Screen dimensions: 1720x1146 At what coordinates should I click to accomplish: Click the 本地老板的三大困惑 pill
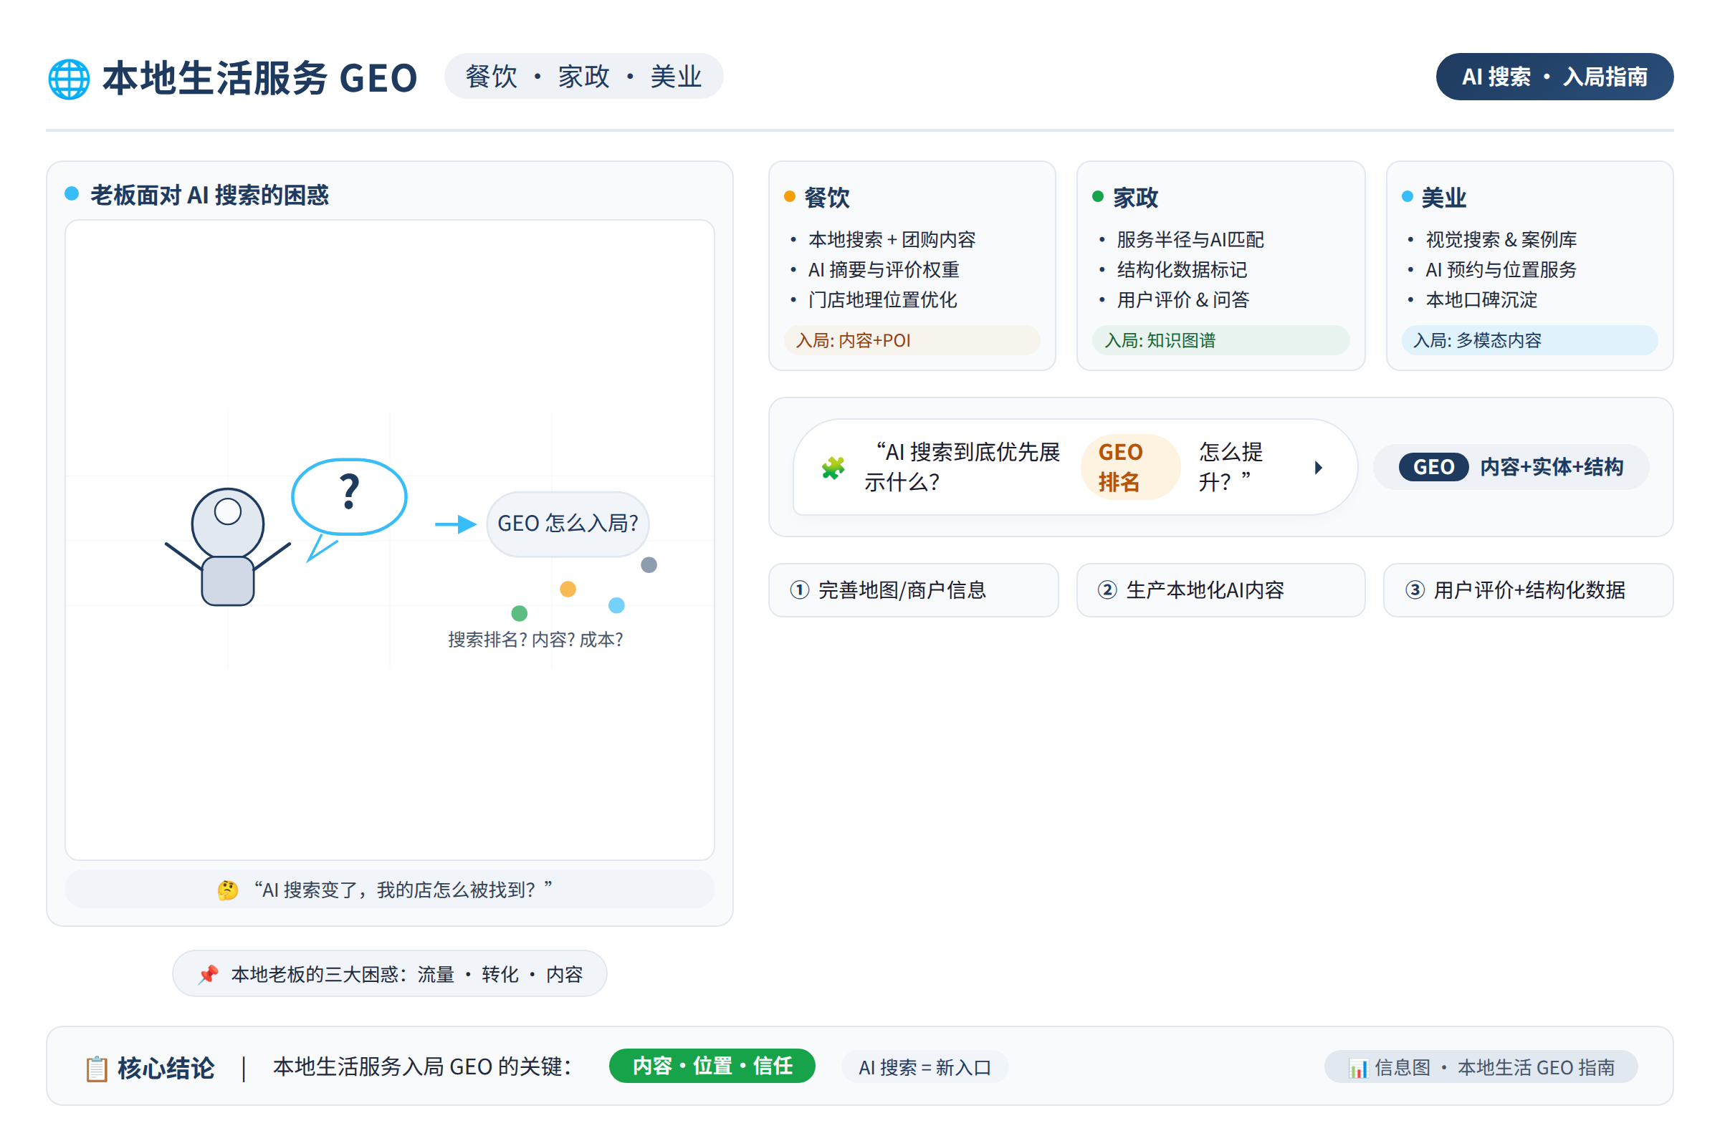point(390,974)
